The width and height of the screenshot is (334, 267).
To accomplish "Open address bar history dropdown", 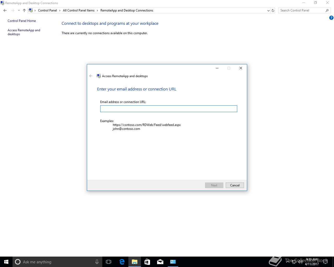I will (268, 10).
